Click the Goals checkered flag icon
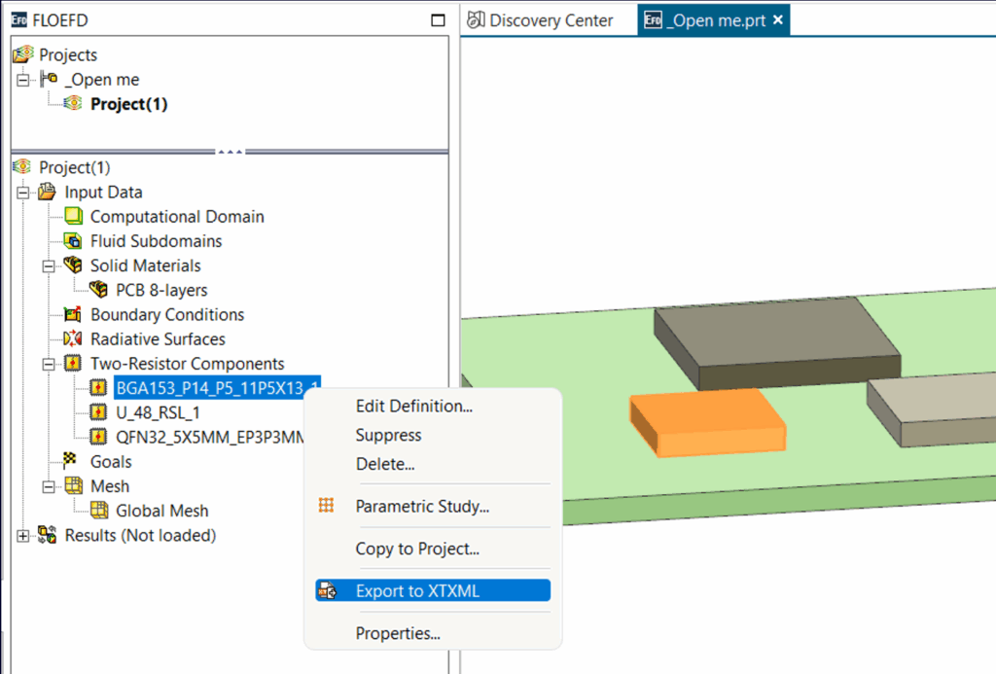The height and width of the screenshot is (674, 996). pyautogui.click(x=73, y=462)
